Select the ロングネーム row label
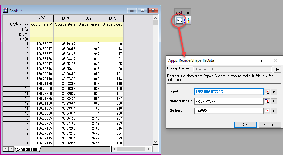This screenshot has width=283, height=155. (17, 24)
